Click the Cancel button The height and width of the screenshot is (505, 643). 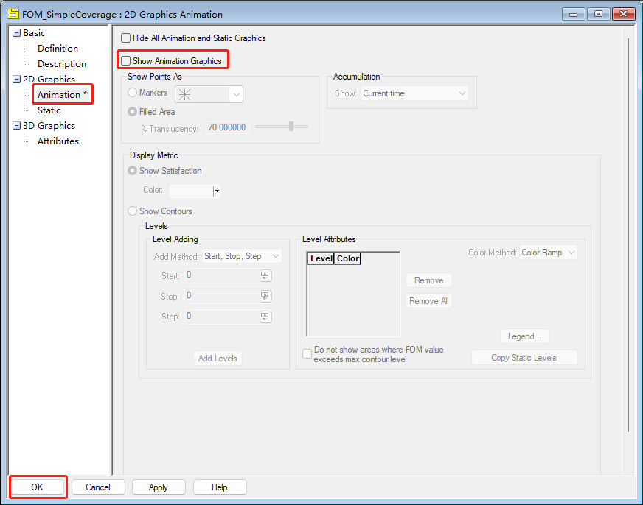pyautogui.click(x=98, y=487)
